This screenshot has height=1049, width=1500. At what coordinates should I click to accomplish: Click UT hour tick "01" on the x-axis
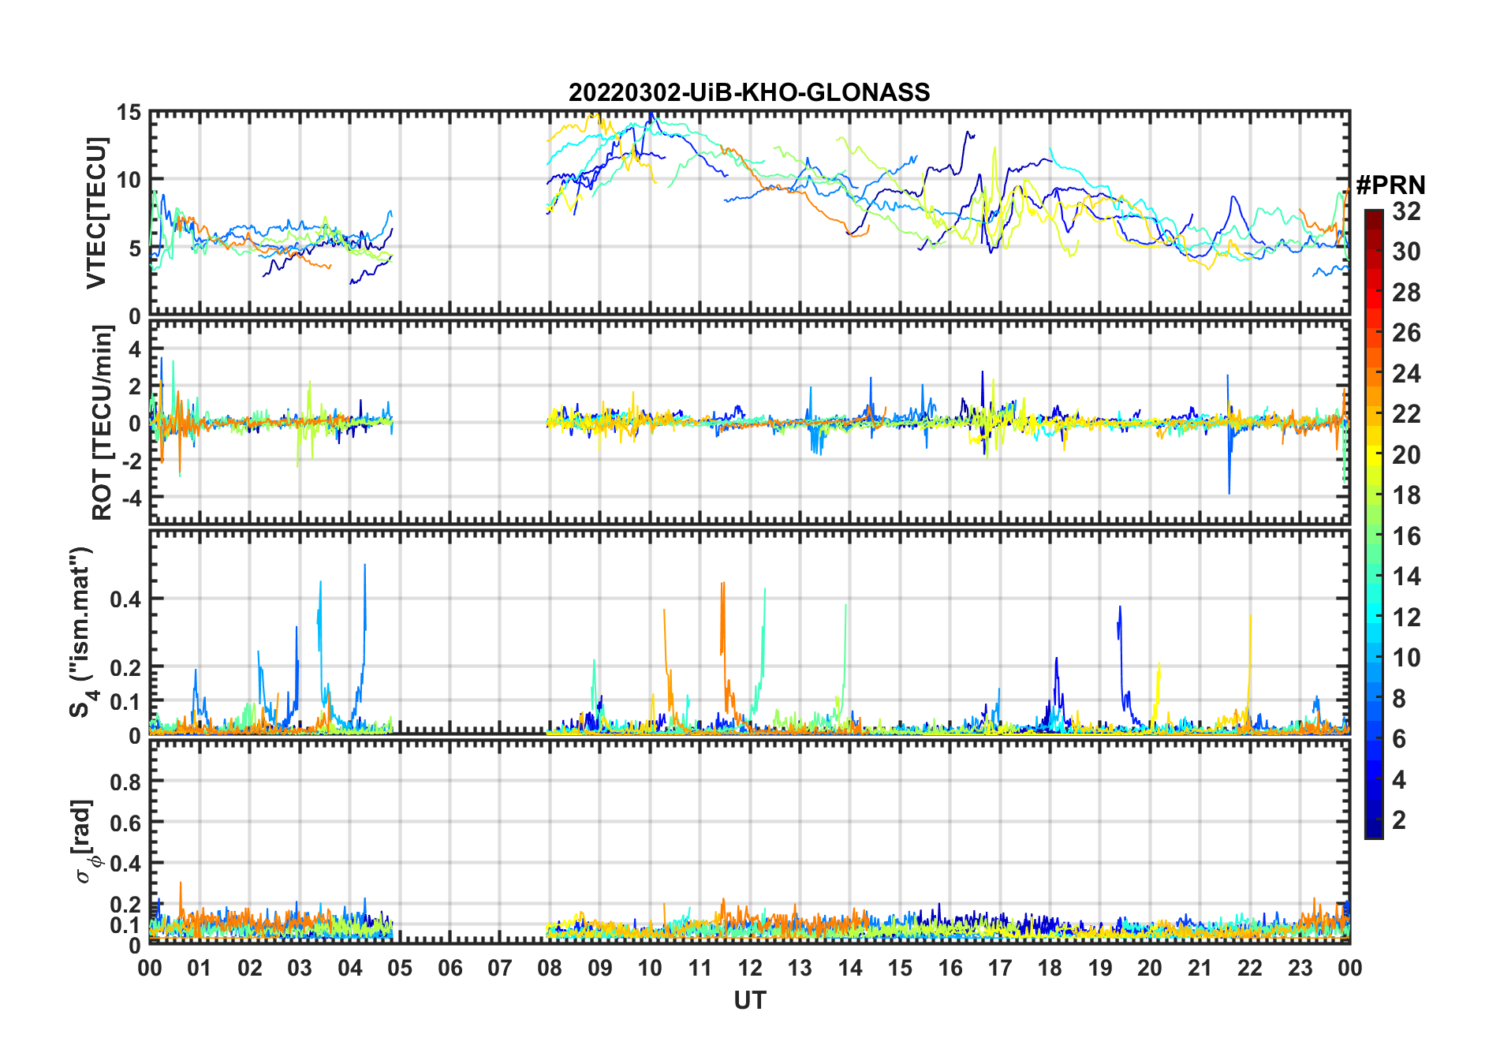click(x=200, y=968)
